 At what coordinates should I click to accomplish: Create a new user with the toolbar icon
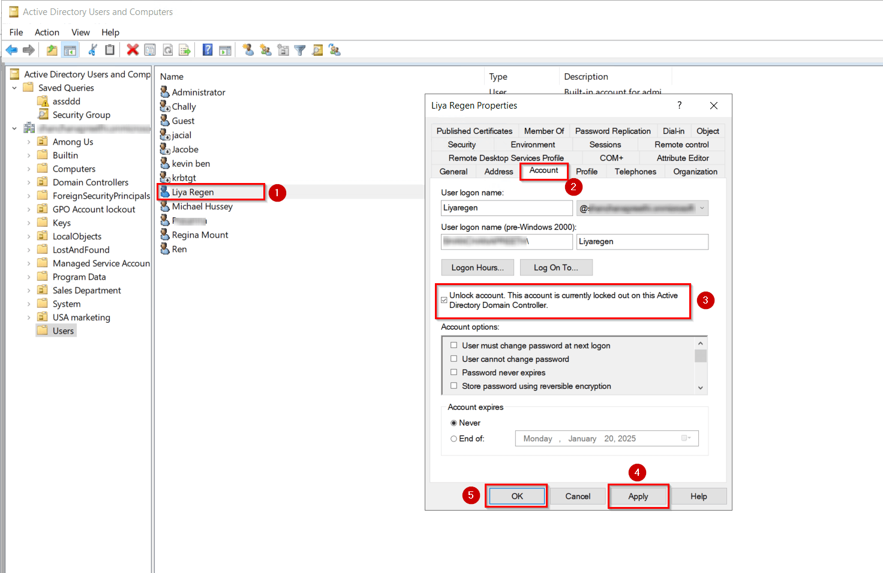tap(248, 50)
